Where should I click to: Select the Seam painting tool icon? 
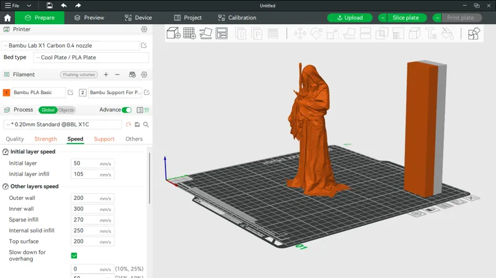coord(414,33)
